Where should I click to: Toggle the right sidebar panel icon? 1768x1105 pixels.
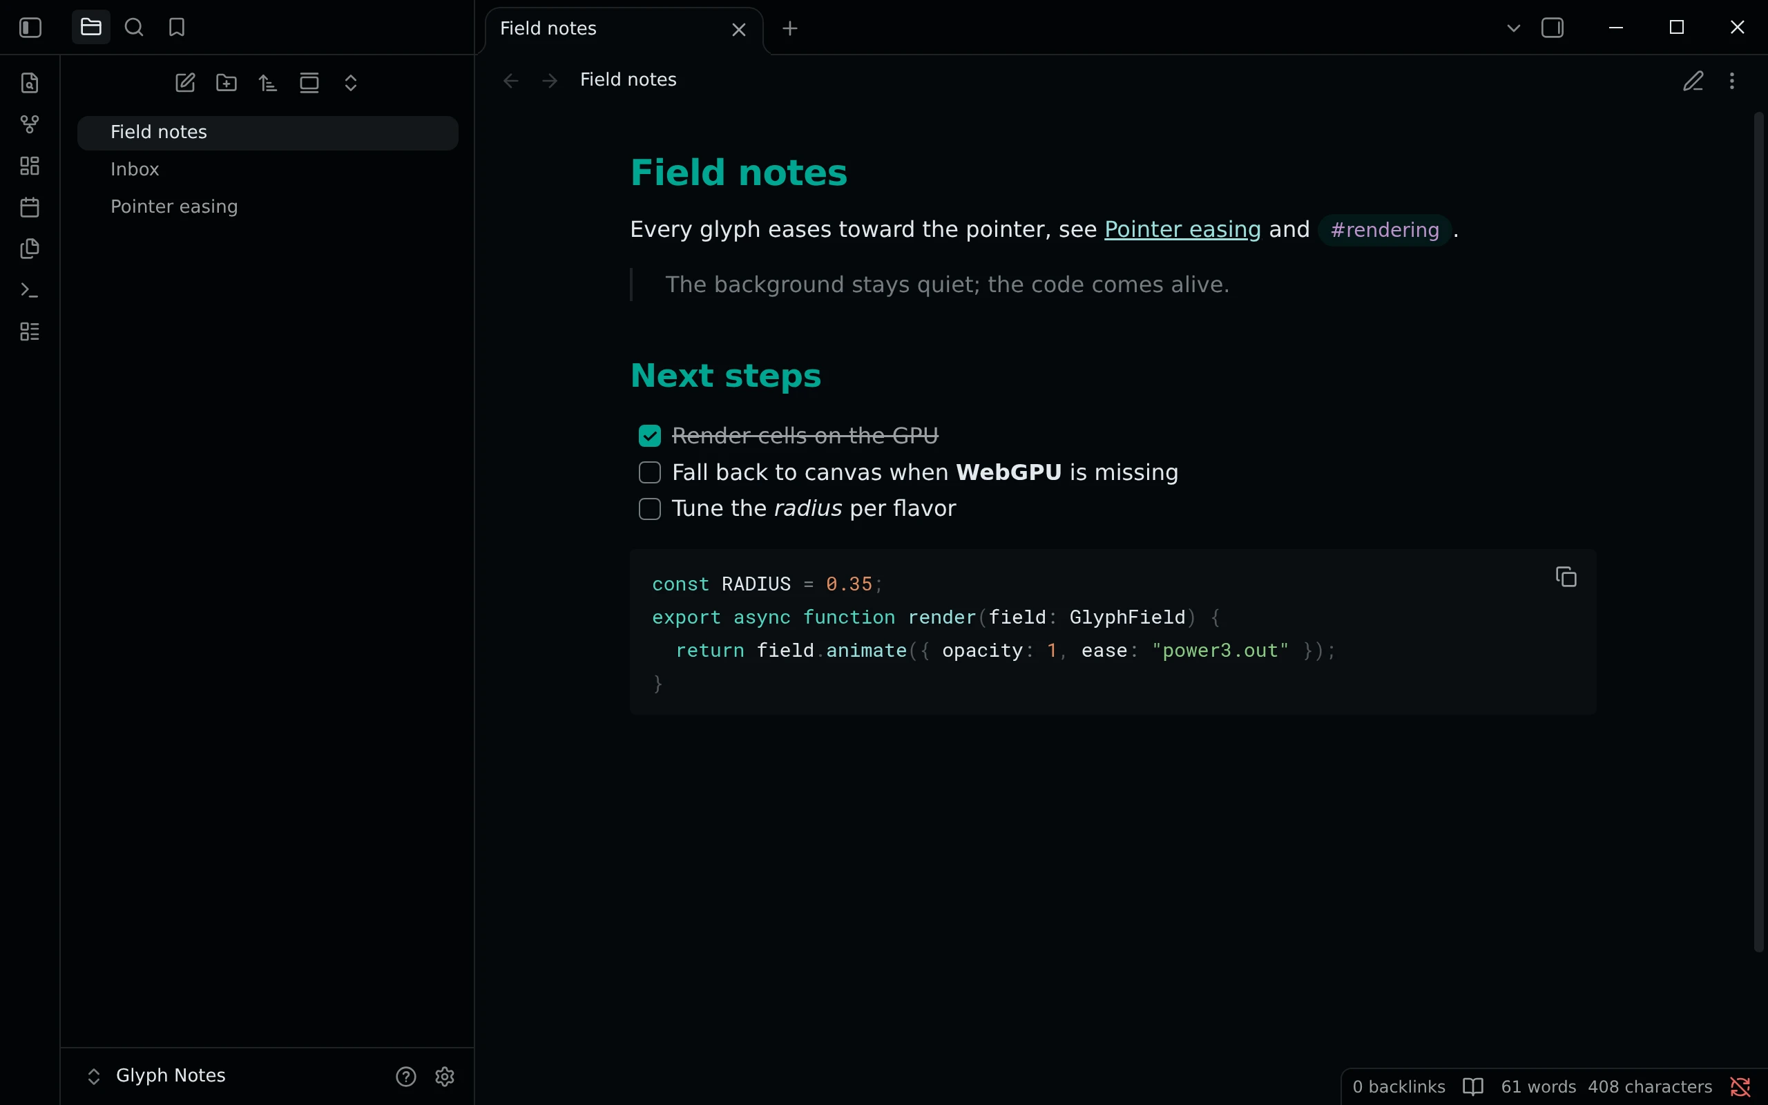point(1553,28)
